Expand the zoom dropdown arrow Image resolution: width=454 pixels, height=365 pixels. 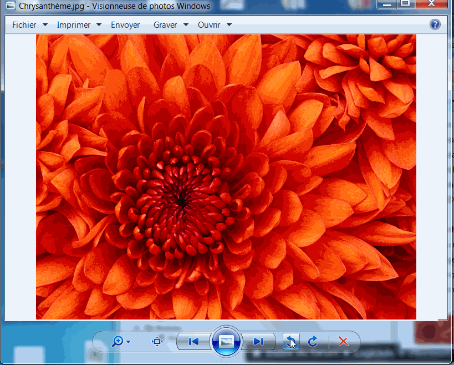(x=128, y=342)
